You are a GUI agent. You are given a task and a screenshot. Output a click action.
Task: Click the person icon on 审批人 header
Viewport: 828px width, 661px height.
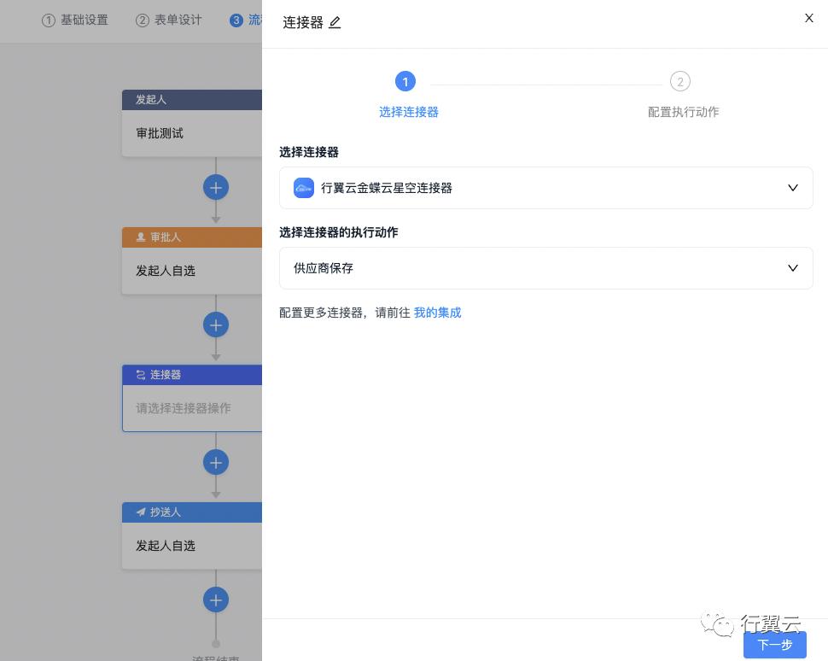click(x=141, y=237)
